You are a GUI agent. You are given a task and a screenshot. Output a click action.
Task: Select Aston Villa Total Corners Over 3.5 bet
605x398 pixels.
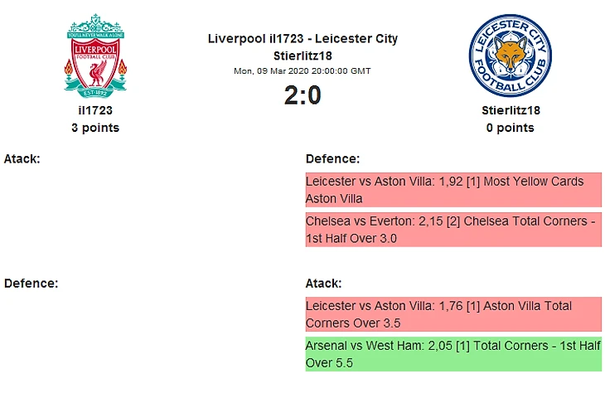coord(453,314)
